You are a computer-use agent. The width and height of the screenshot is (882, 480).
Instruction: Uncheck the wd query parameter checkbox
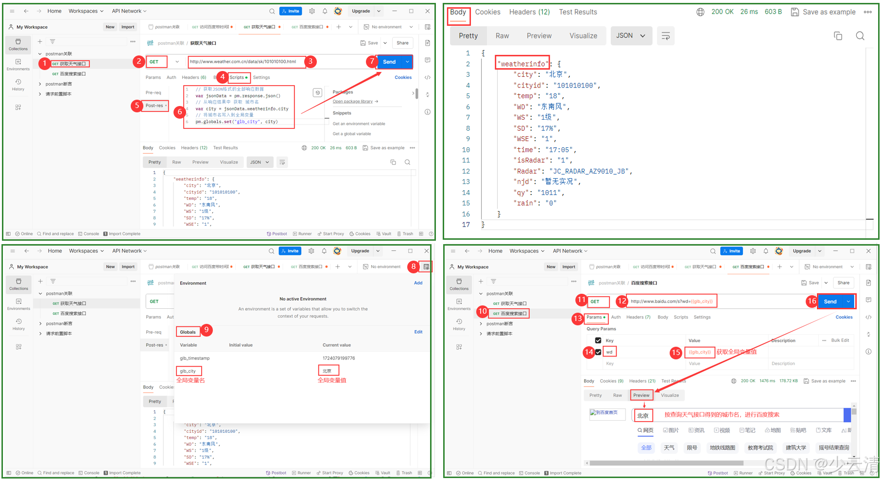click(598, 352)
